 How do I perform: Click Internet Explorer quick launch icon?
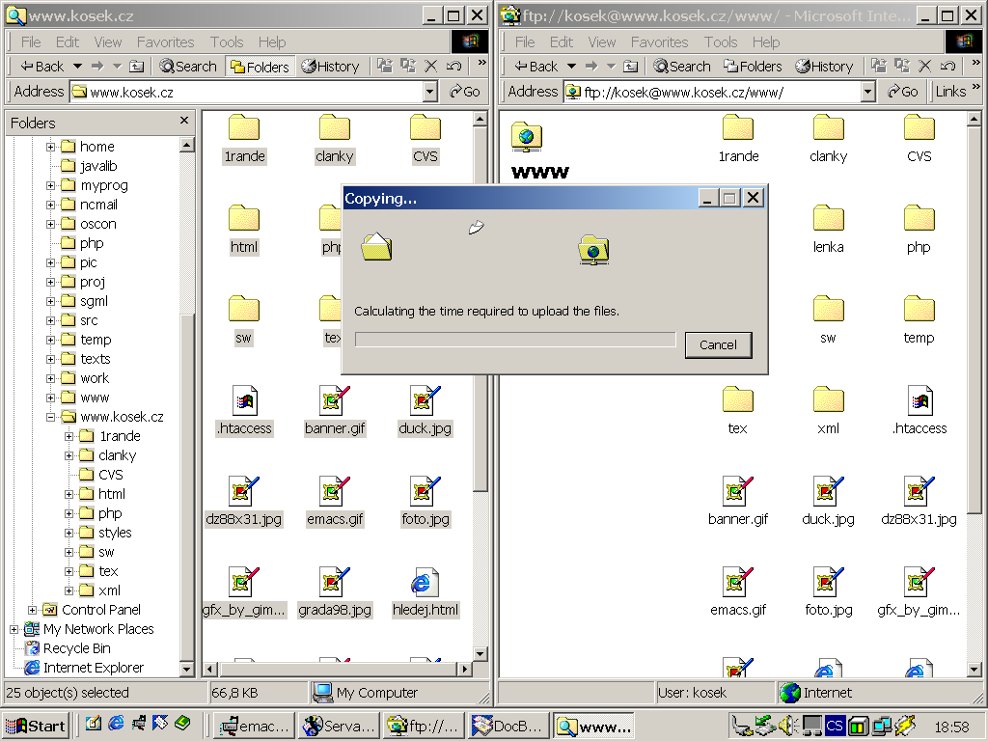116,724
